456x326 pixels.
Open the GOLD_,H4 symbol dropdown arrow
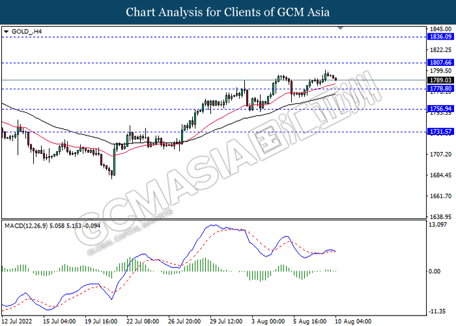pos(6,32)
